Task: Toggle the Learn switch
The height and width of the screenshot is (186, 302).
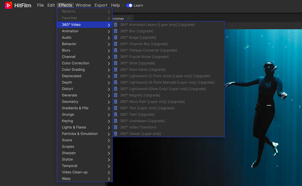Action: click(x=129, y=5)
